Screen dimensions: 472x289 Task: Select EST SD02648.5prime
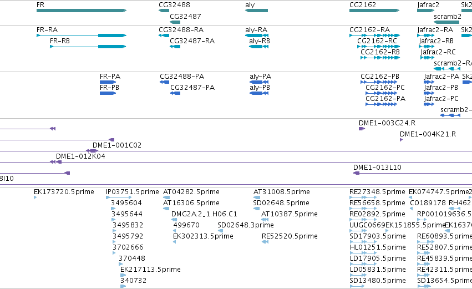[281, 203]
